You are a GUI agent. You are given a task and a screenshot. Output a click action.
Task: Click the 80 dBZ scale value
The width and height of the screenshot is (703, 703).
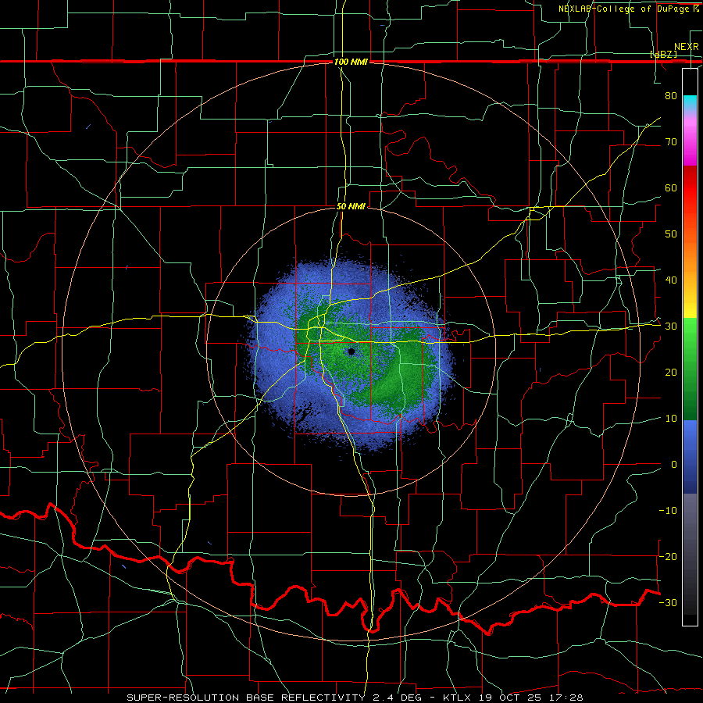pos(671,95)
